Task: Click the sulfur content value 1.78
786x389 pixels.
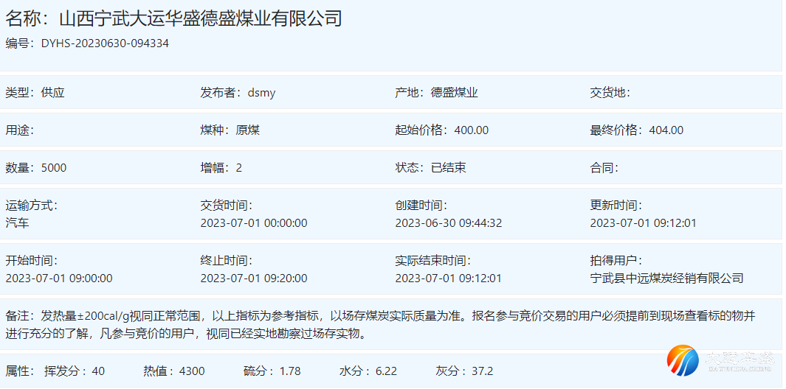Action: click(x=290, y=371)
